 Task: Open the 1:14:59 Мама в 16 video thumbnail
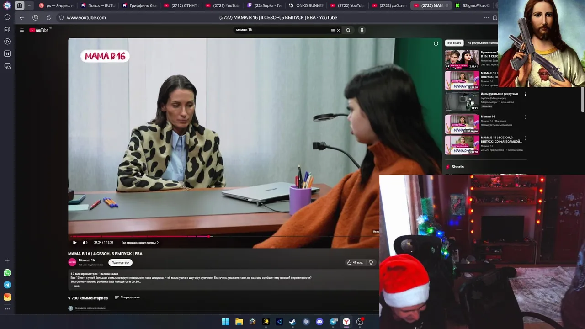pos(462,80)
